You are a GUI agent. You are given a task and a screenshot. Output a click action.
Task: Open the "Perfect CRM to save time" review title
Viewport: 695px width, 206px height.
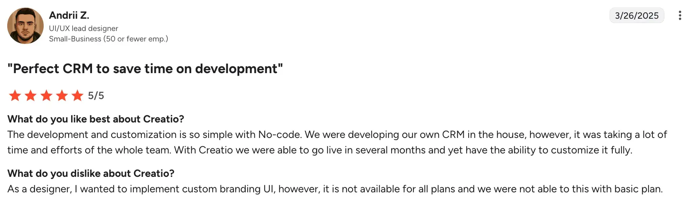[145, 69]
